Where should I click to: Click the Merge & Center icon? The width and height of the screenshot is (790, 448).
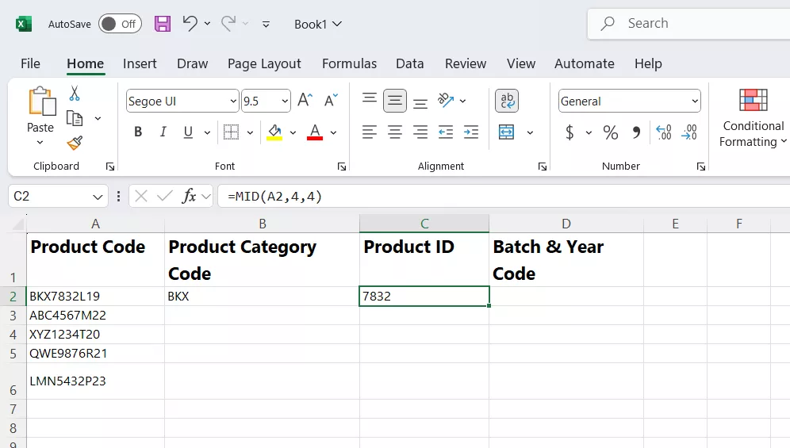coord(507,132)
